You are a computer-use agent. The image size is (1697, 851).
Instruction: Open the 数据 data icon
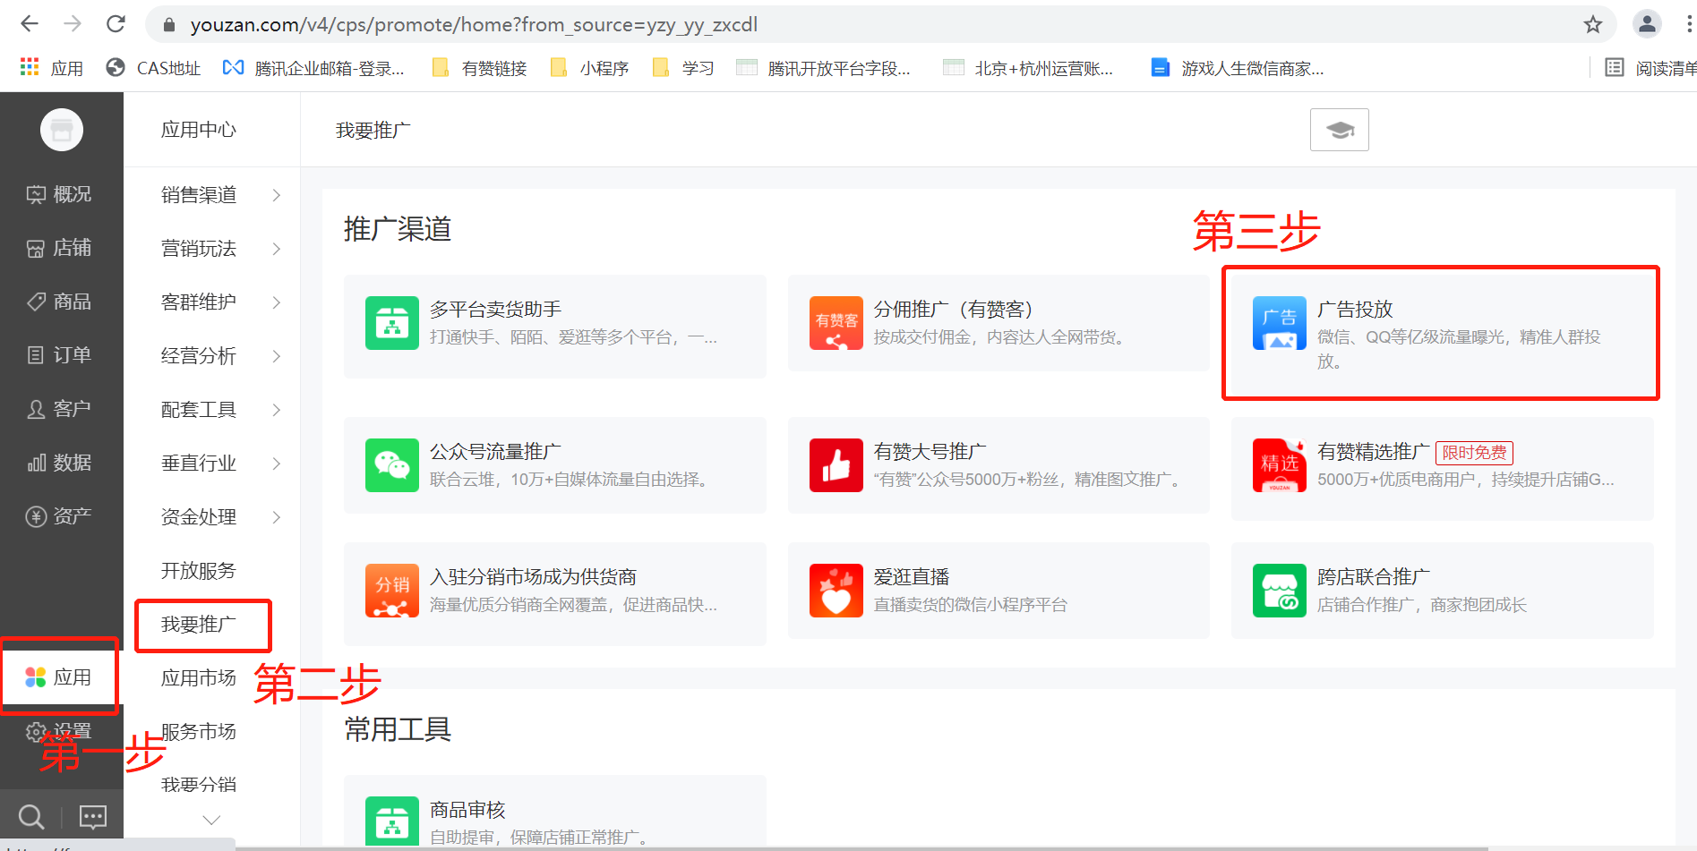36,462
